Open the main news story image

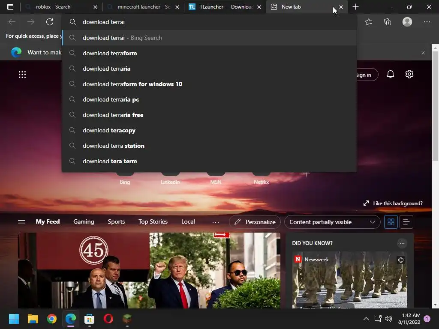coord(149,270)
